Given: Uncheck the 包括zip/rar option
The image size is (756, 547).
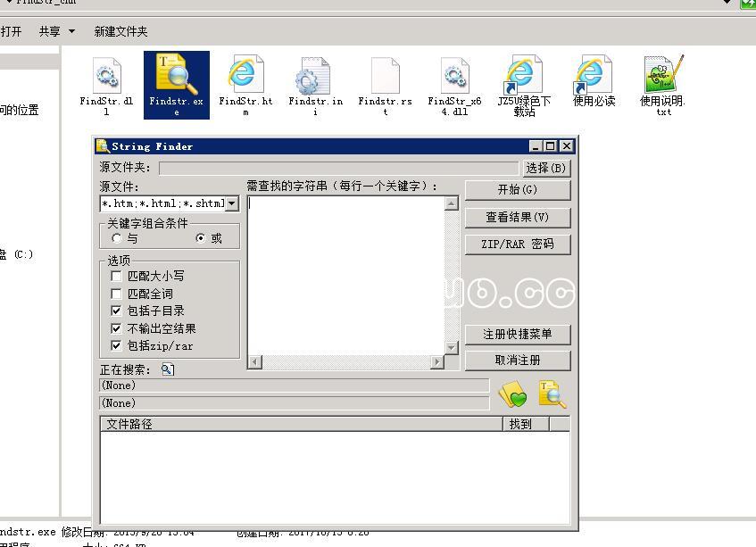Looking at the screenshot, I should click(x=116, y=345).
